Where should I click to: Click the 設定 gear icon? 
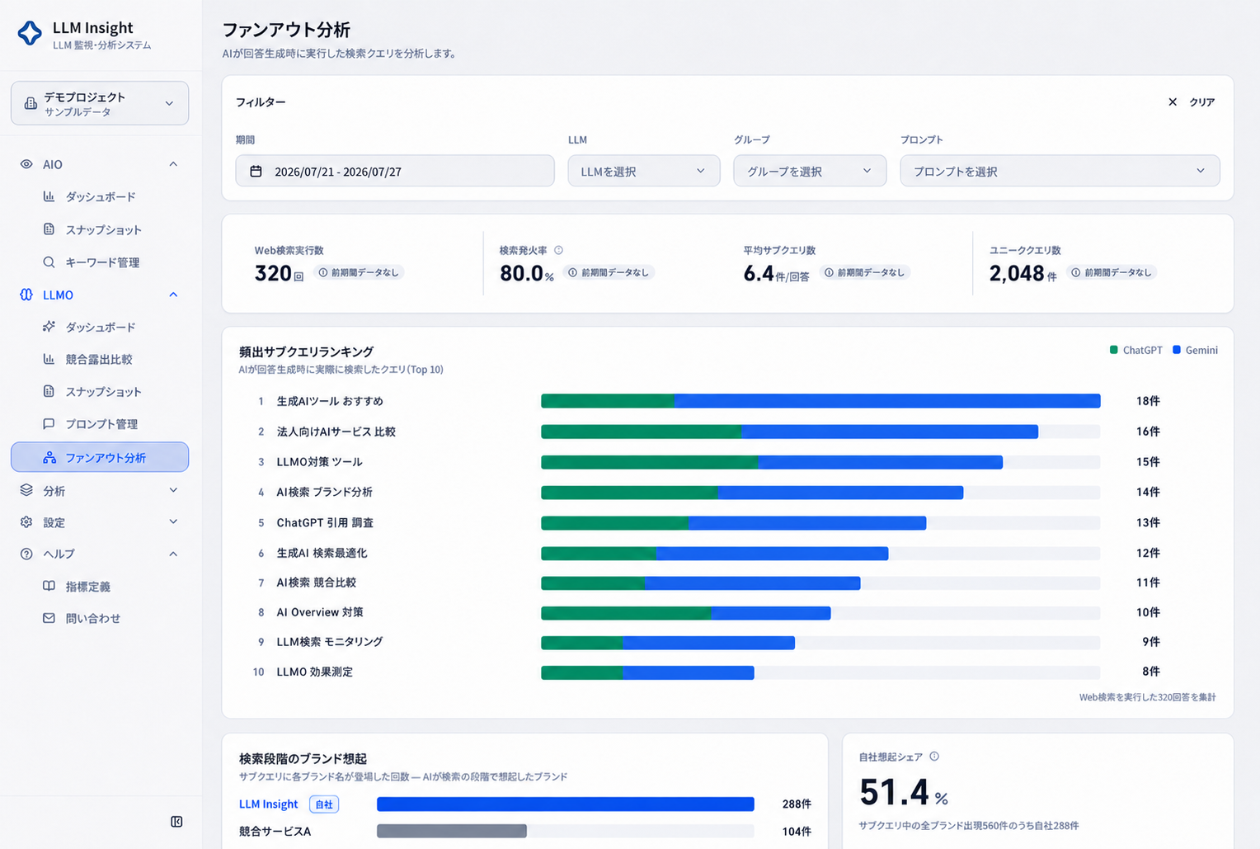(26, 522)
